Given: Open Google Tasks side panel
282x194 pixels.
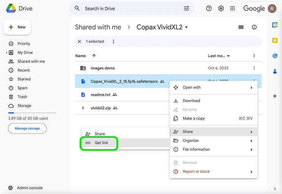Looking at the screenshot, I should click(275, 56).
